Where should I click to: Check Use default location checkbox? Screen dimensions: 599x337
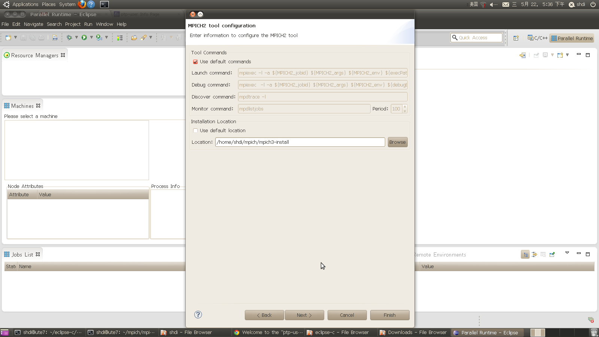click(x=195, y=131)
